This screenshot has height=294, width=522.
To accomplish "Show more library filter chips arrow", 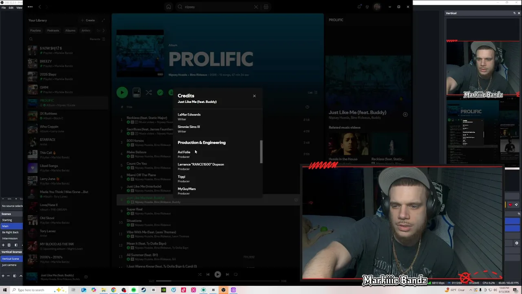I will 103,31.
